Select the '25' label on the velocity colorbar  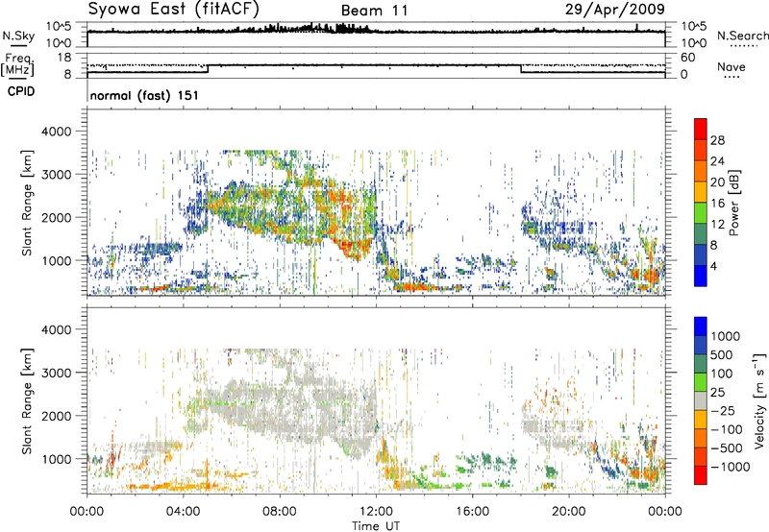click(x=717, y=393)
